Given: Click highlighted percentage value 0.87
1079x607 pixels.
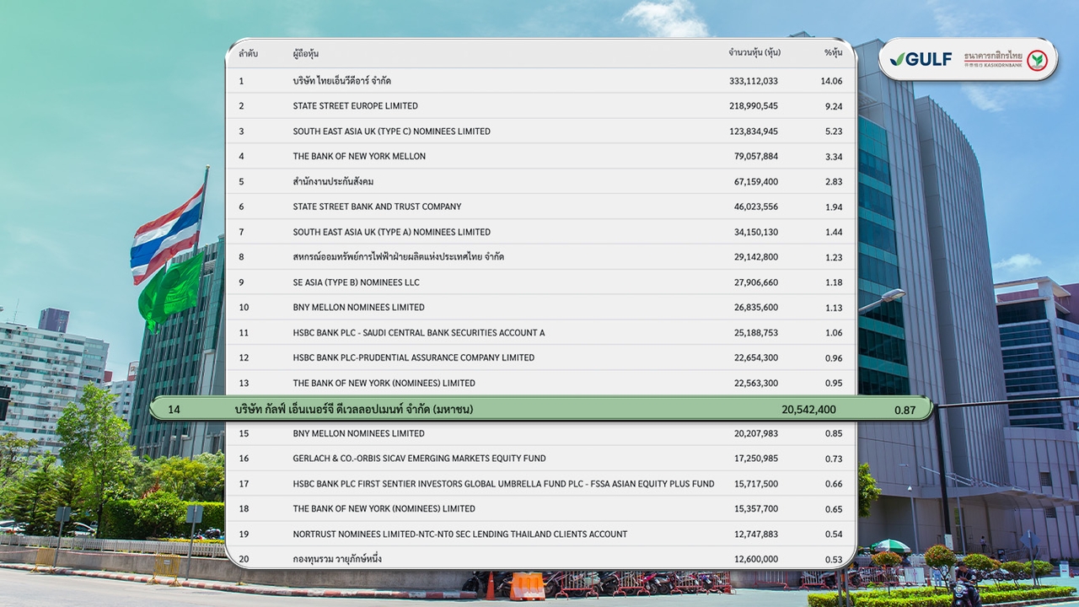Looking at the screenshot, I should coord(905,410).
